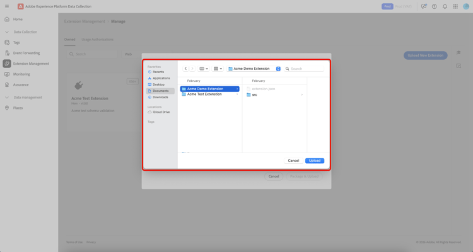Screen dimensions: 473x252
Task: Switch to the Owned tab
Action: click(69, 40)
